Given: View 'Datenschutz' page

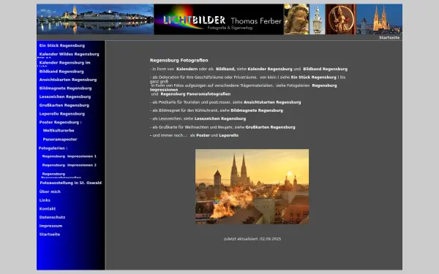Looking at the screenshot, I should point(52,217).
